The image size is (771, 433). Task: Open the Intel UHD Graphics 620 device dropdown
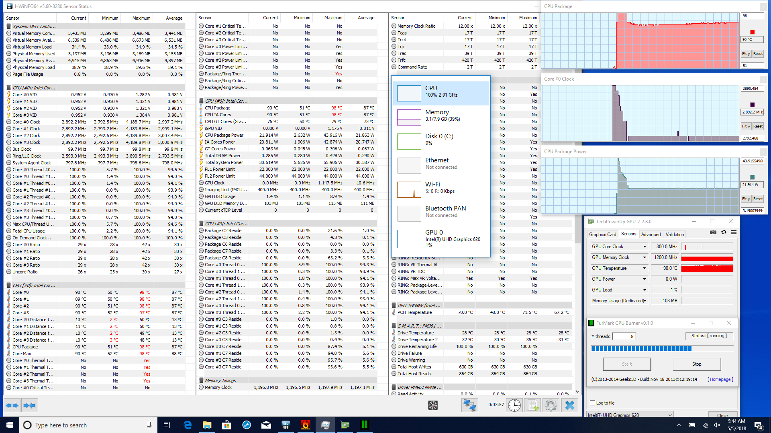(670, 415)
